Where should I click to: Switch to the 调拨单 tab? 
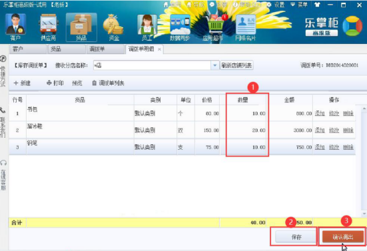[x=105, y=49]
